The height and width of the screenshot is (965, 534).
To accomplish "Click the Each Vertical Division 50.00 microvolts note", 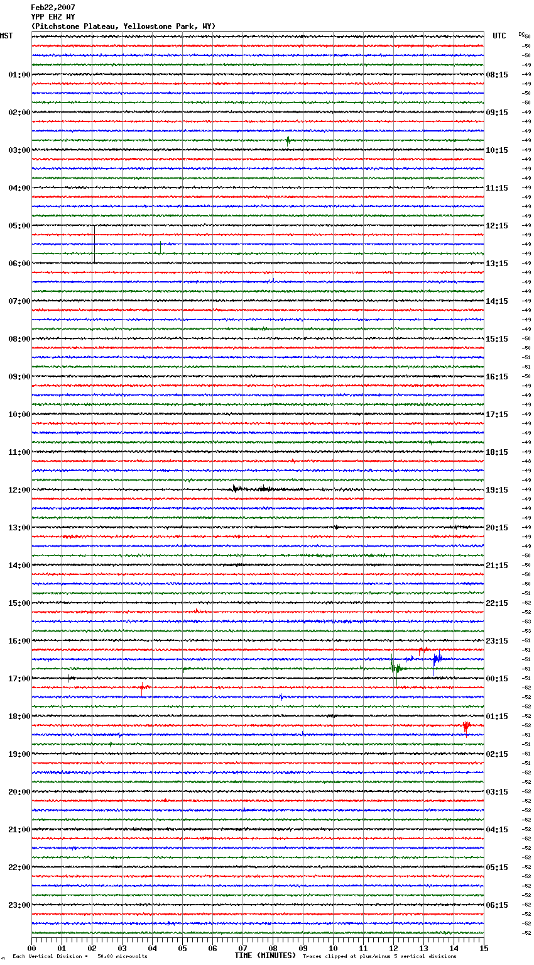I will [x=80, y=956].
